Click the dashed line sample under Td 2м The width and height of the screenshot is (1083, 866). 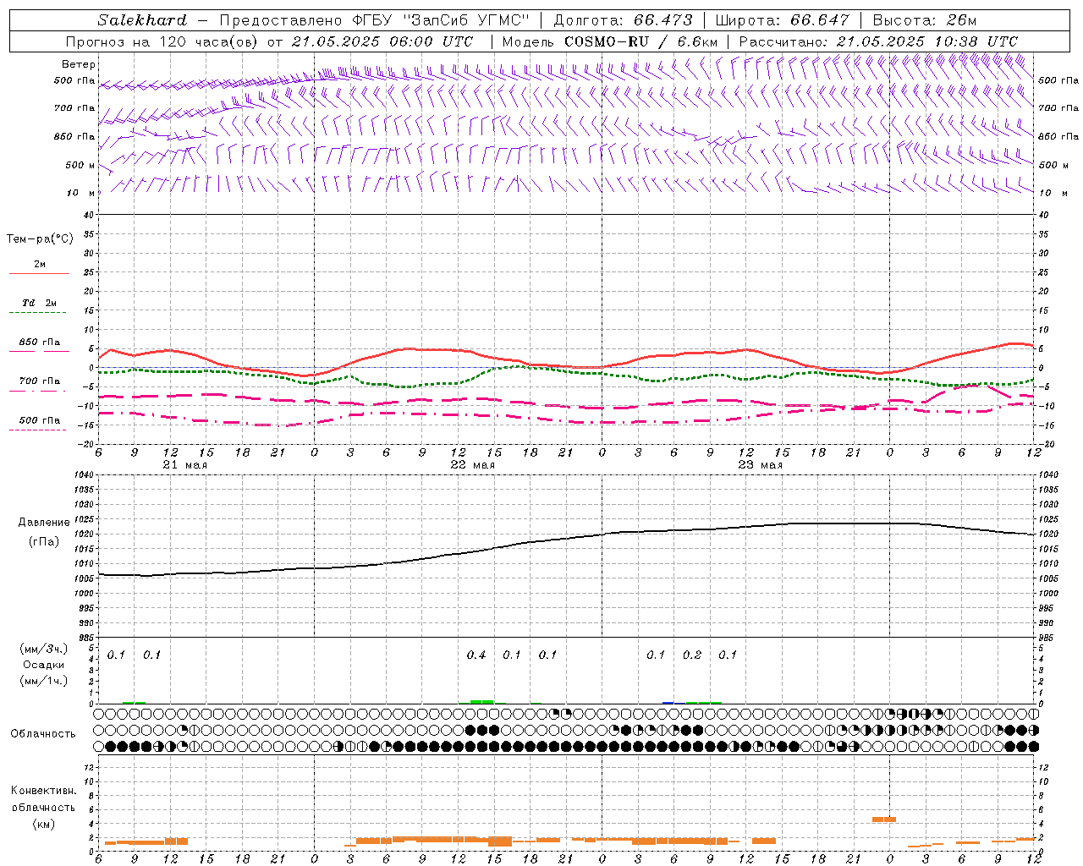tap(40, 312)
